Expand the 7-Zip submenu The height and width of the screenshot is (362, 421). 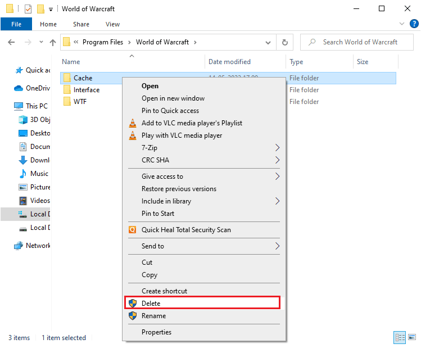pos(204,148)
